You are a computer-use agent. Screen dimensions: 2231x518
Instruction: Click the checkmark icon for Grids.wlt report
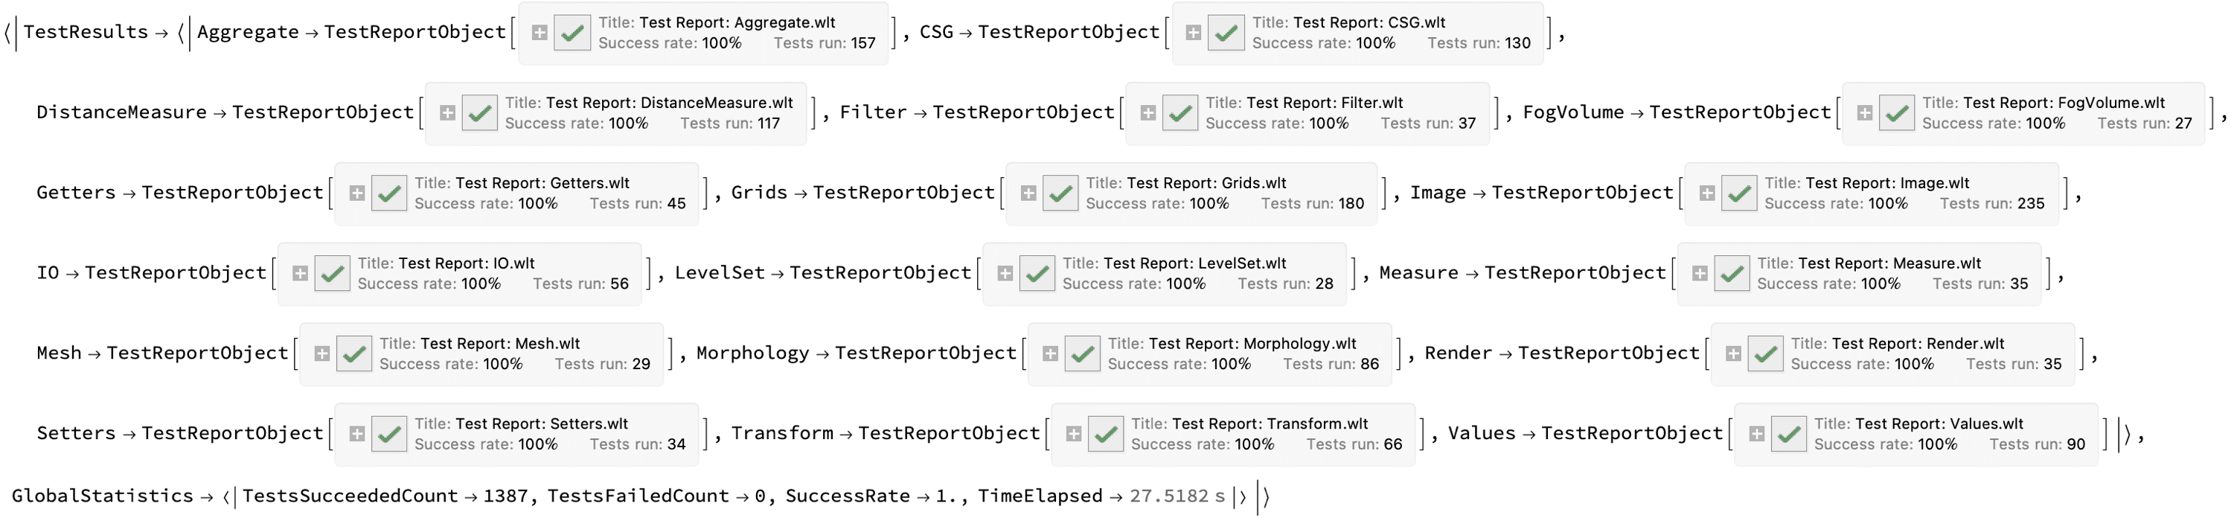pos(1060,194)
